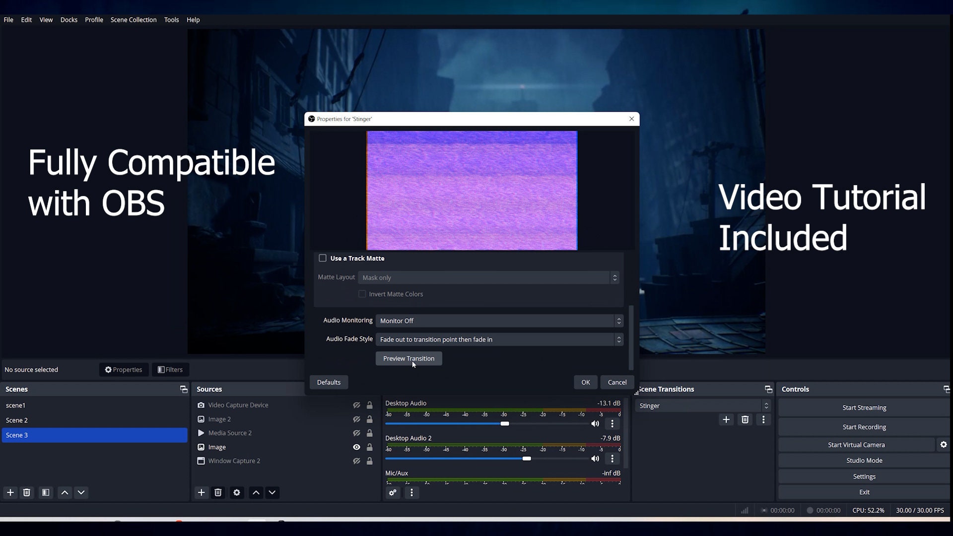This screenshot has width=953, height=536.
Task: Open scene filters icon in Scenes toolbar
Action: click(x=46, y=492)
